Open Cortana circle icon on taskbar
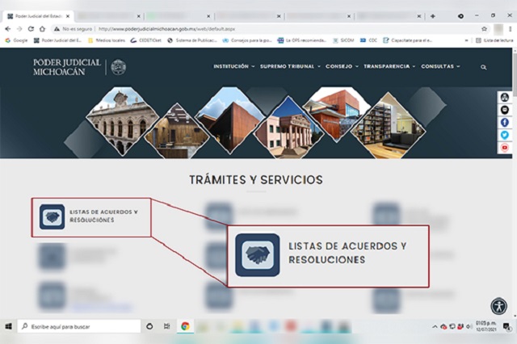Viewport: 517px width, 344px height. [x=149, y=326]
